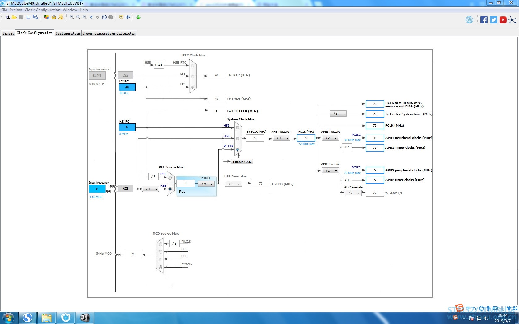Click the Enable CSS button
The image size is (519, 324).
(x=242, y=162)
